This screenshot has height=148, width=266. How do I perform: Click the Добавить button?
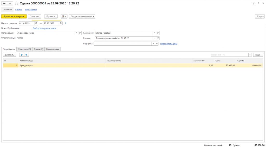(10, 55)
